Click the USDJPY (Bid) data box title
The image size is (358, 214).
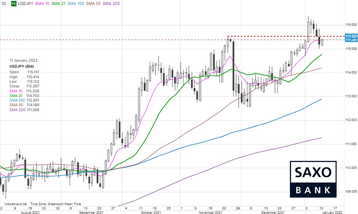point(23,66)
